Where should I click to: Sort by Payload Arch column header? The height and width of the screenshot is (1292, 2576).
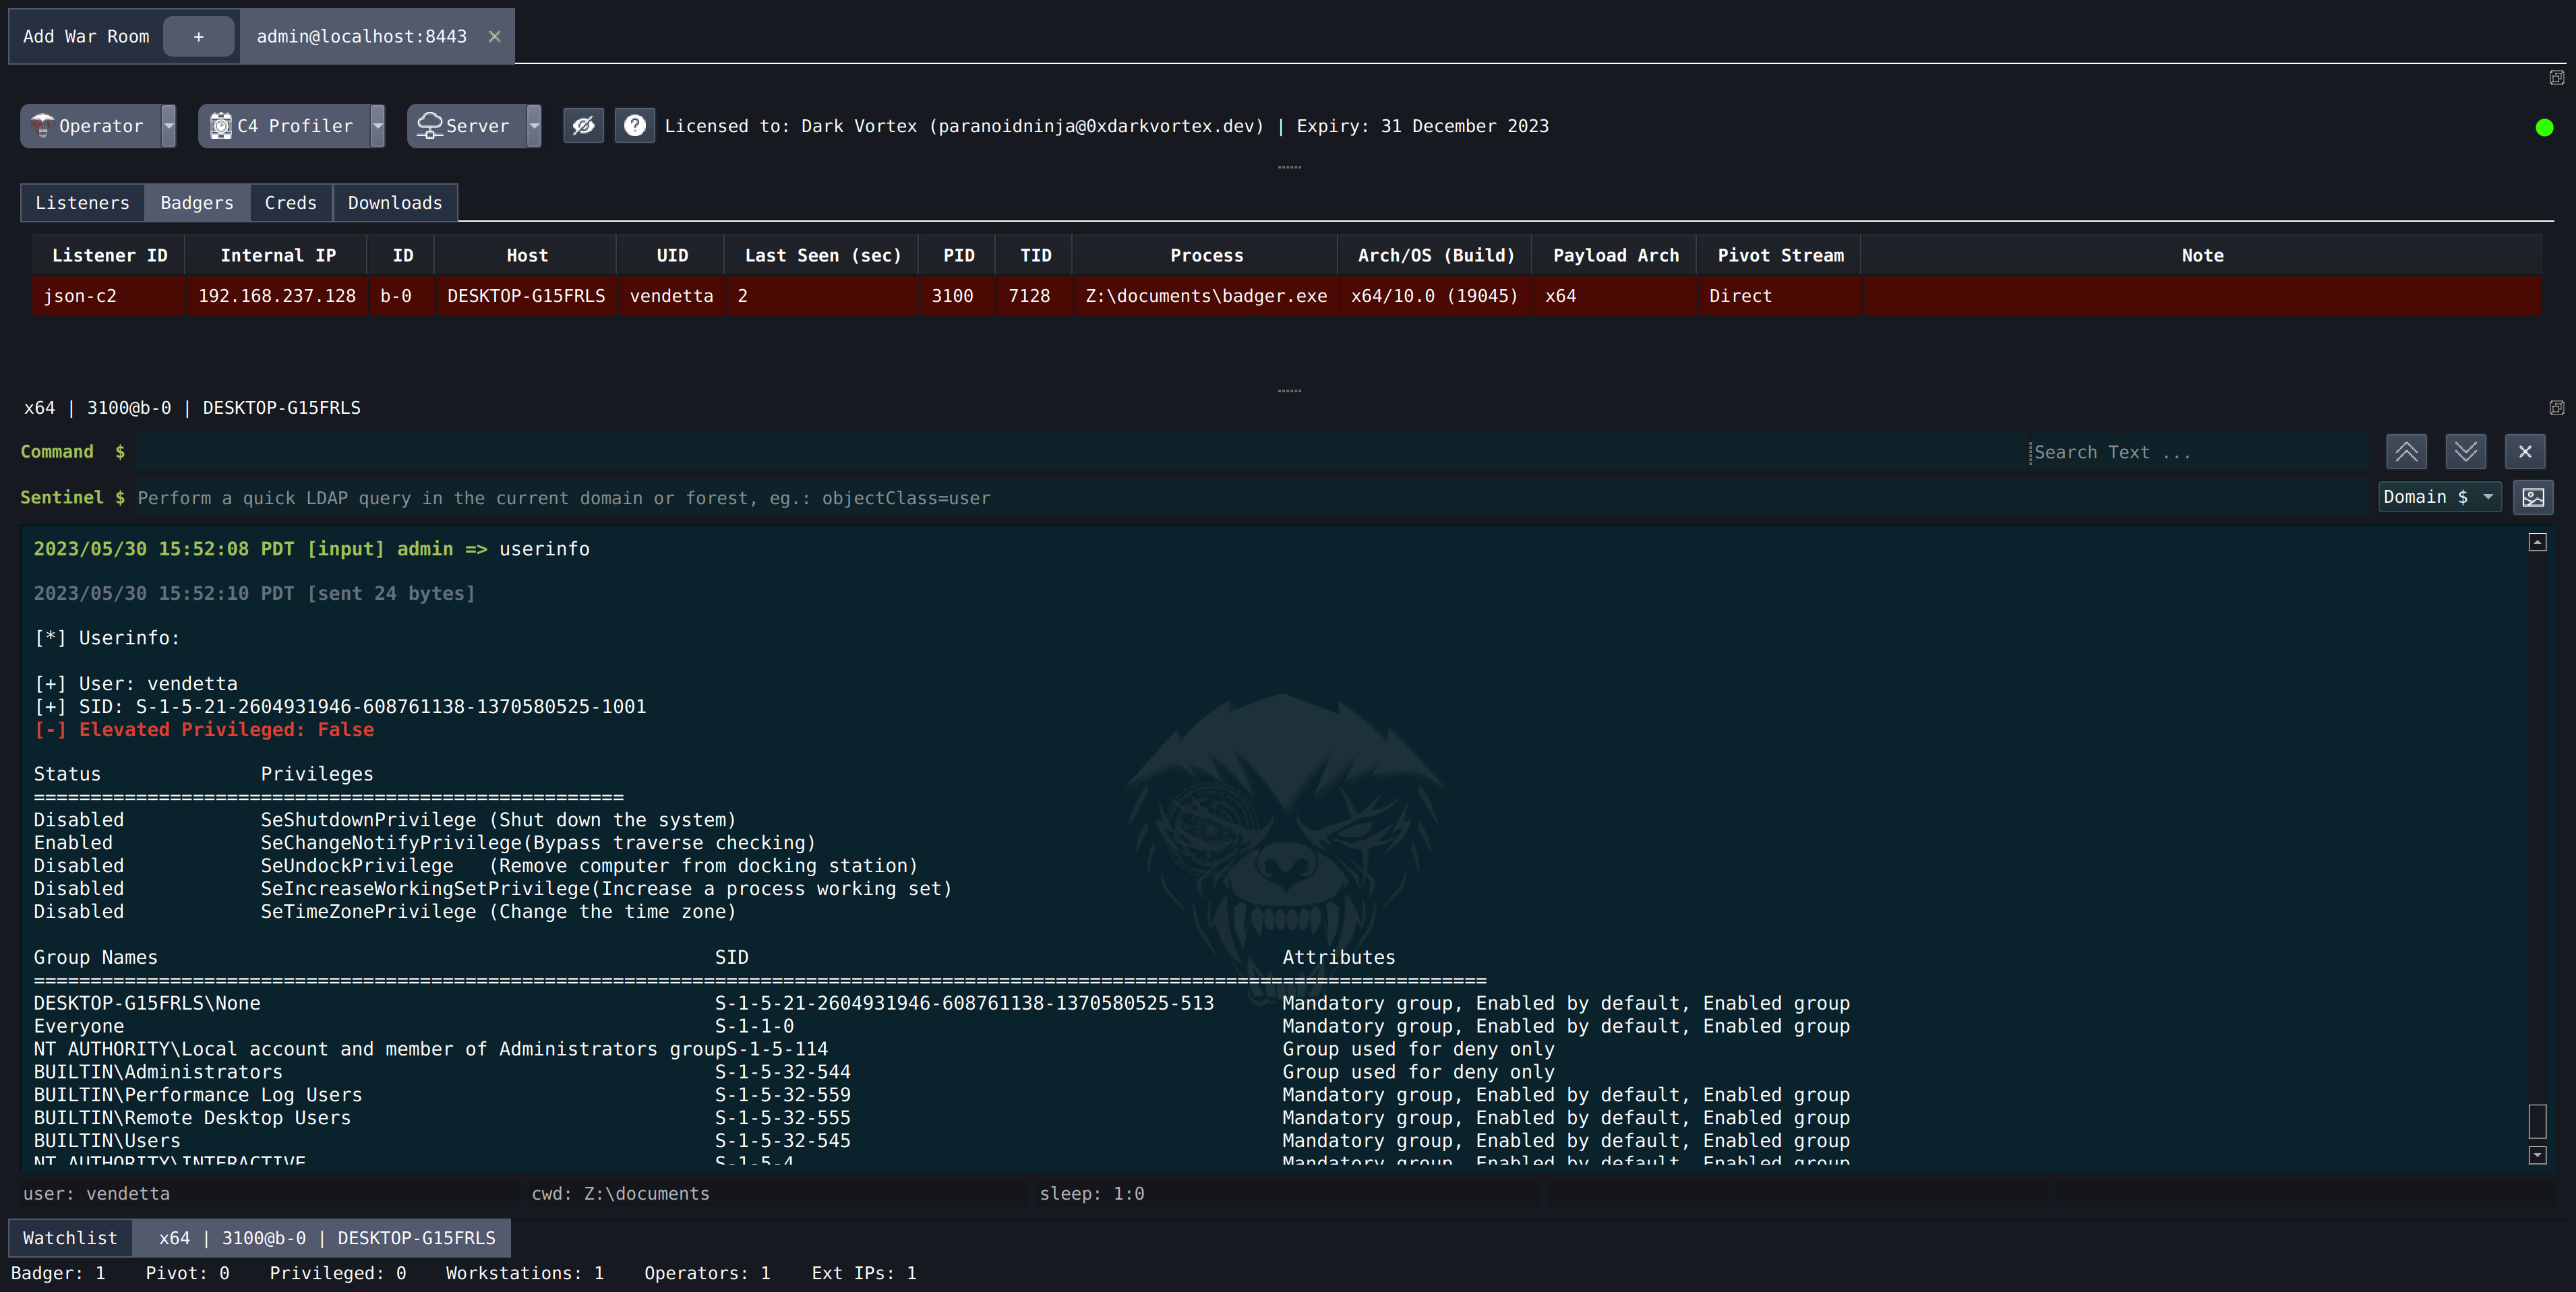coord(1615,256)
